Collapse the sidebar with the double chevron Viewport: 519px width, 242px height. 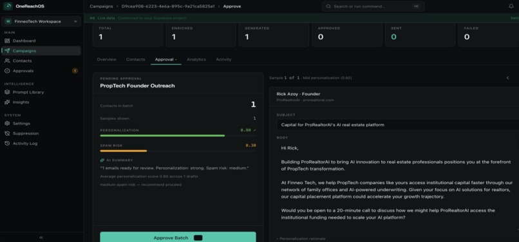click(41, 237)
